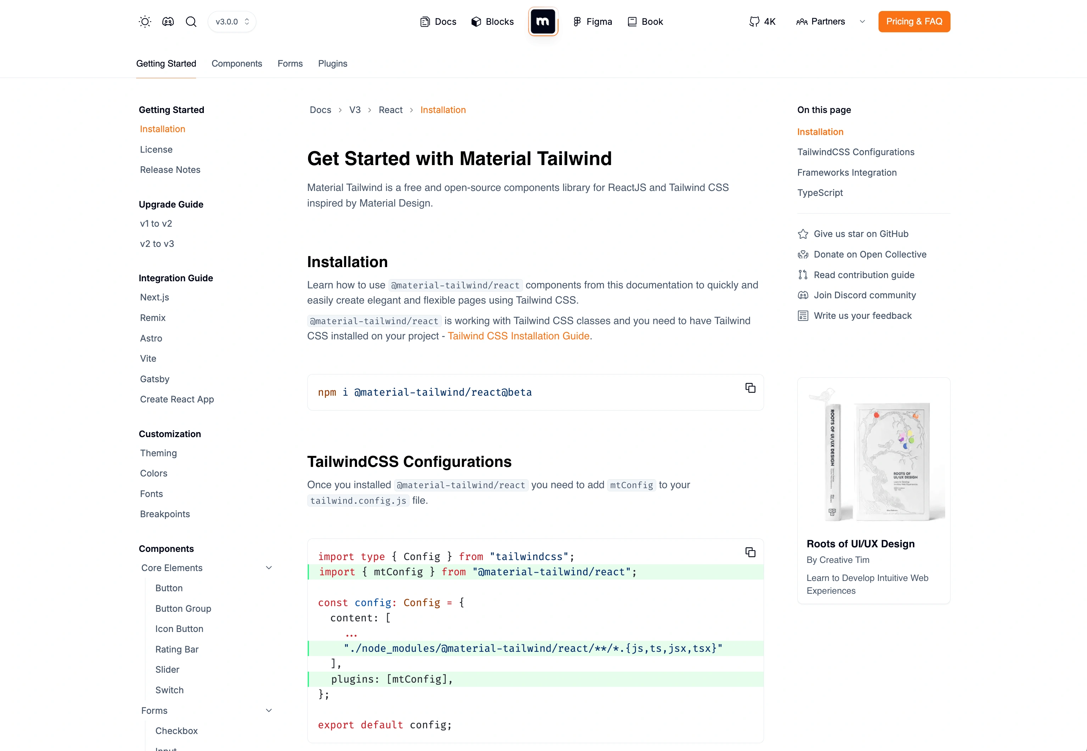Open the Button component page
This screenshot has width=1087, height=751.
169,588
